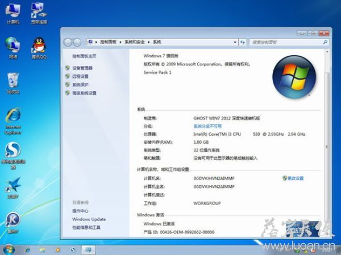This screenshot has height=255, width=341.
Task: Click the search magnifier icon
Action: [325, 42]
